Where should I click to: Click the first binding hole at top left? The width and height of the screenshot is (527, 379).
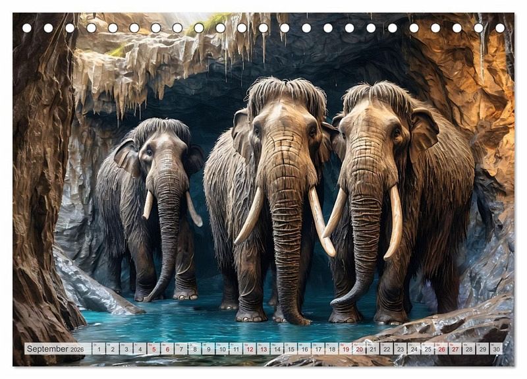(x=27, y=28)
